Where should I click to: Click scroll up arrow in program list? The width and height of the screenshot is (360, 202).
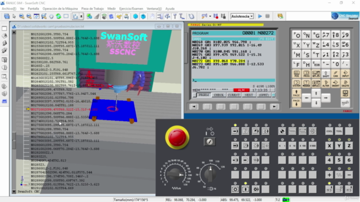pyautogui.click(x=14, y=33)
